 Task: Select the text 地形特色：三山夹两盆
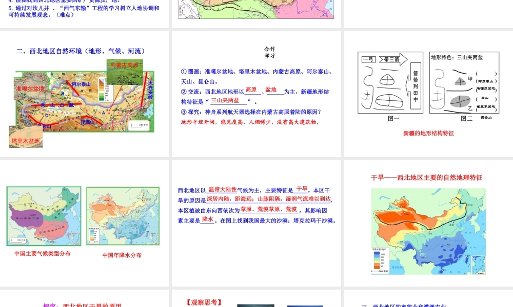click(457, 57)
